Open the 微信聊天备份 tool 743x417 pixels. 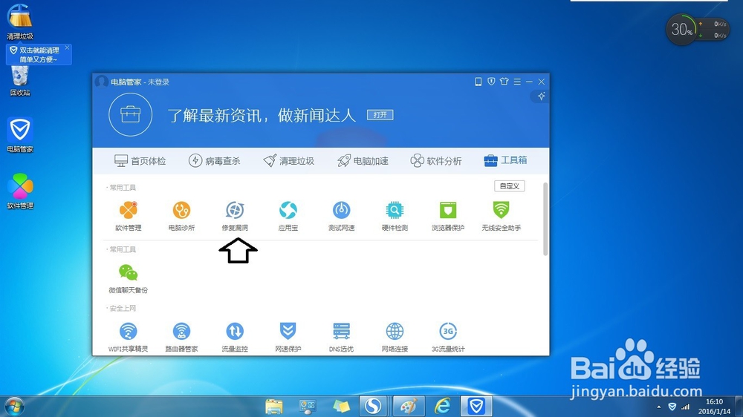128,272
